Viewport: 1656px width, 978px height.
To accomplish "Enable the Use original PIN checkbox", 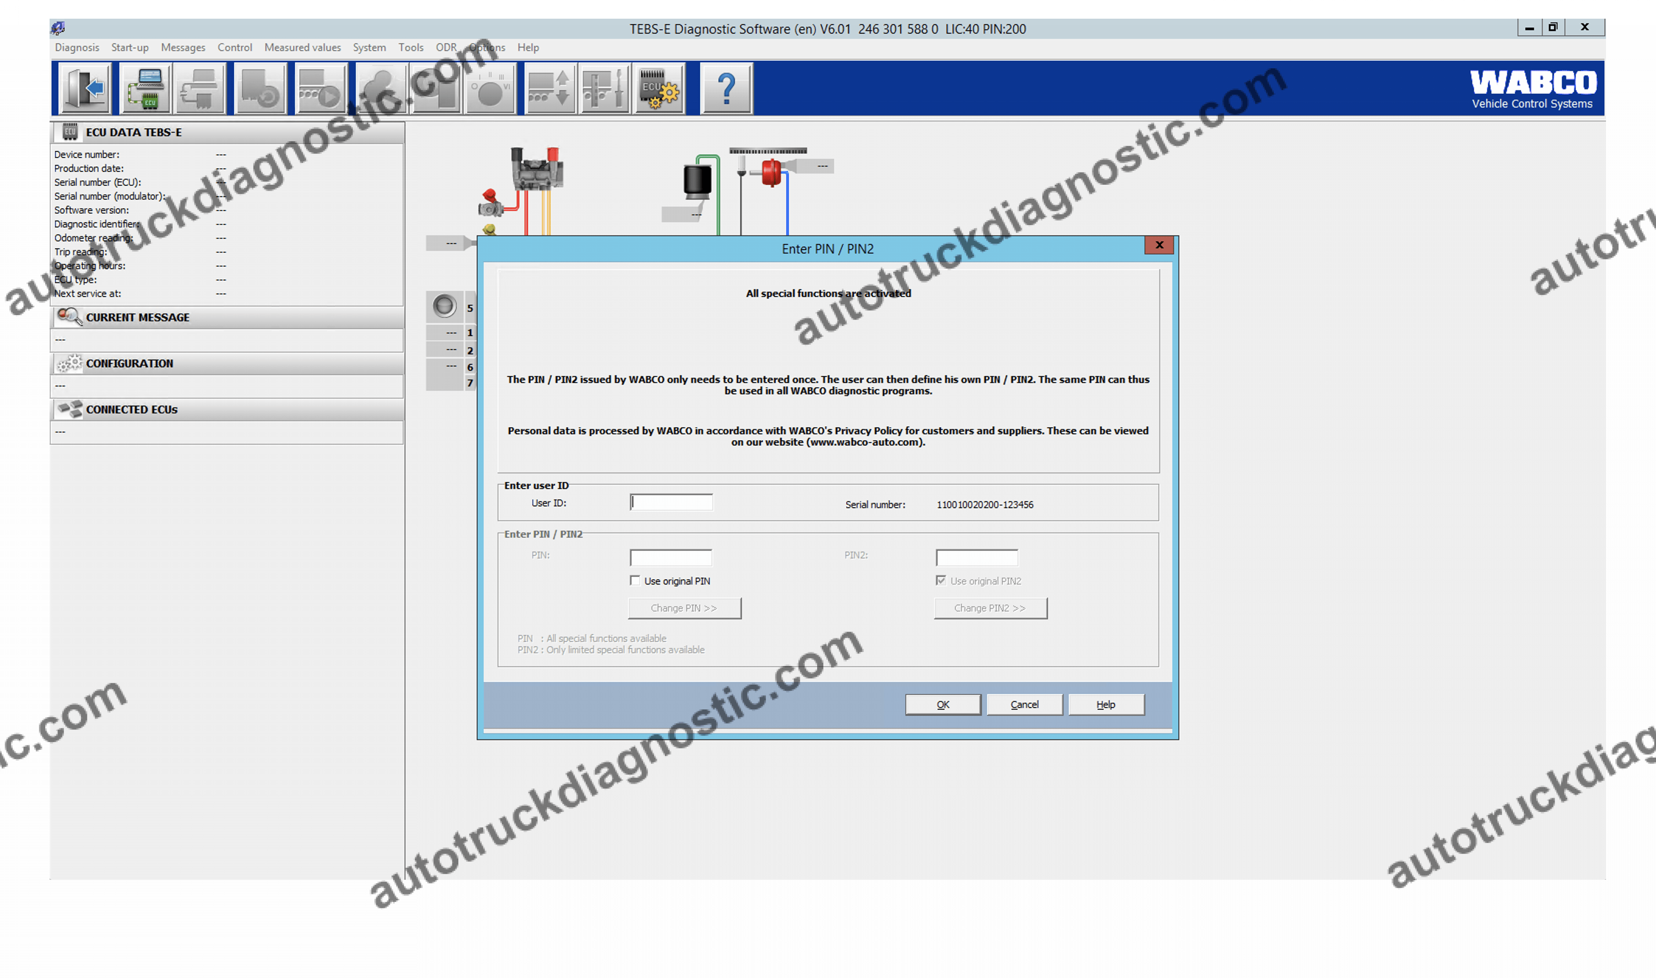I will (x=635, y=580).
